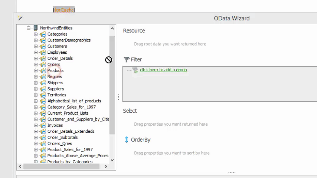This screenshot has width=317, height=178.
Task: Click the Products entity set icon
Action: [43, 70]
